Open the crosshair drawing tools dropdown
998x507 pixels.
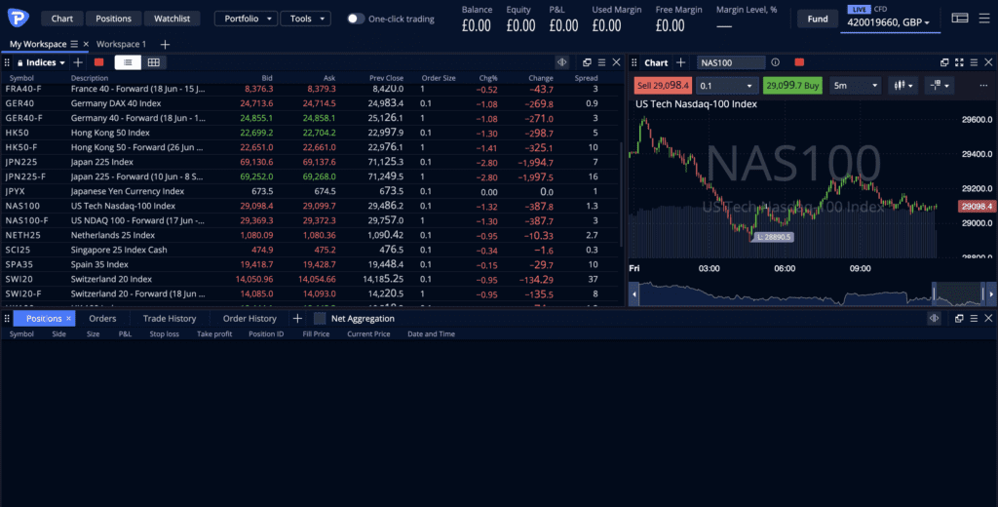click(x=939, y=86)
